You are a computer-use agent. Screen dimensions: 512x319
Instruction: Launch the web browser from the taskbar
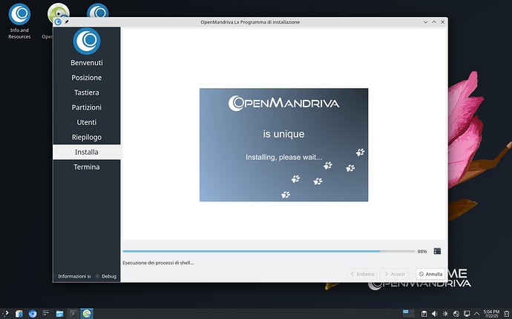(x=33, y=313)
